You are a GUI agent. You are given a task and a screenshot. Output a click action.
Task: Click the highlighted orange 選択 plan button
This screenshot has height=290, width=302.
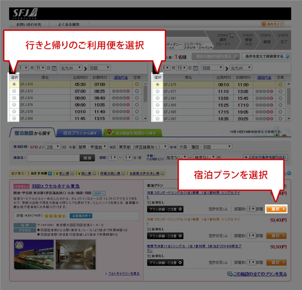click(276, 209)
